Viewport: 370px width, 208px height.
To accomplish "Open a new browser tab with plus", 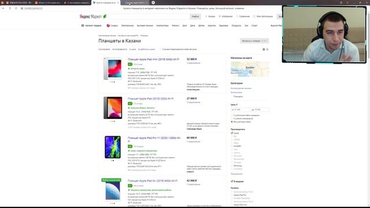I will [x=153, y=2].
